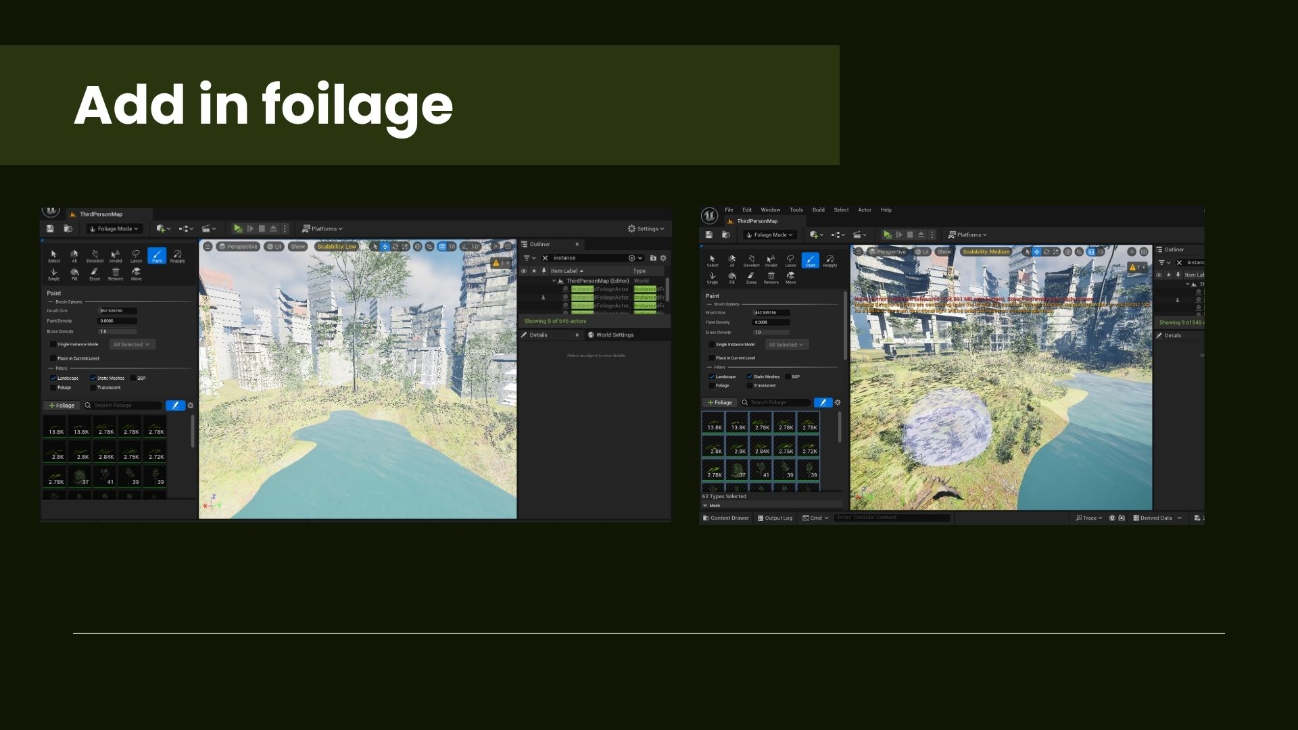Save the level in right screenshot toolbar
The width and height of the screenshot is (1298, 730).
[x=708, y=235]
